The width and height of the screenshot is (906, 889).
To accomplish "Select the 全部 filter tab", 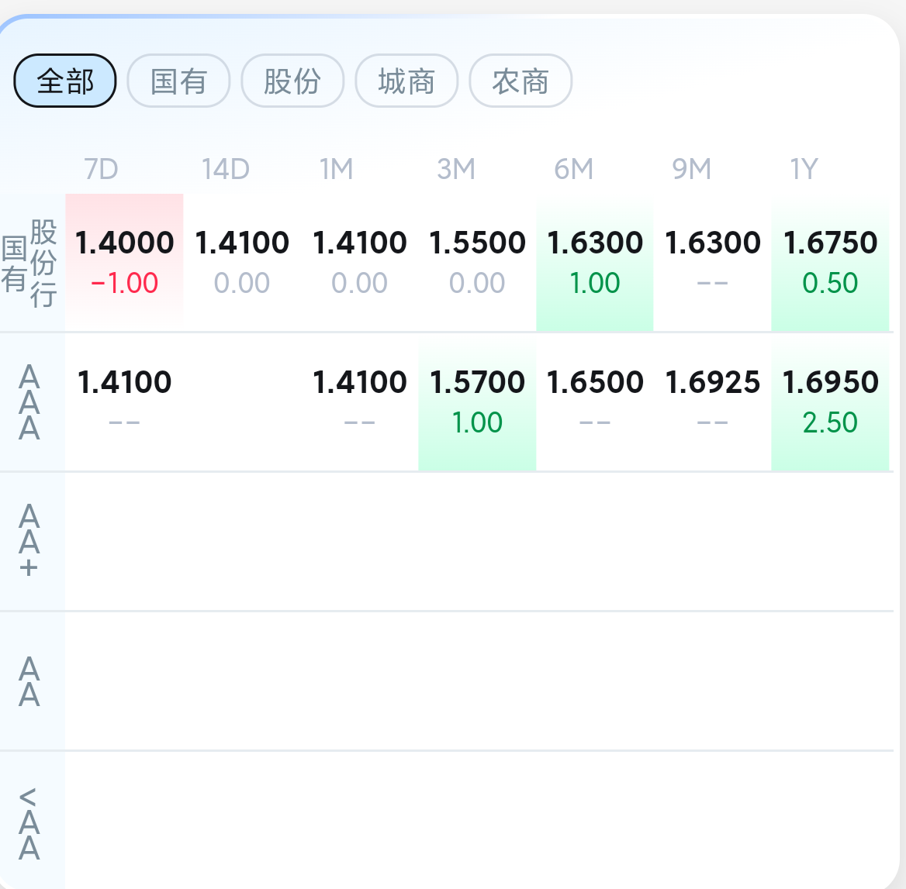I will (65, 81).
